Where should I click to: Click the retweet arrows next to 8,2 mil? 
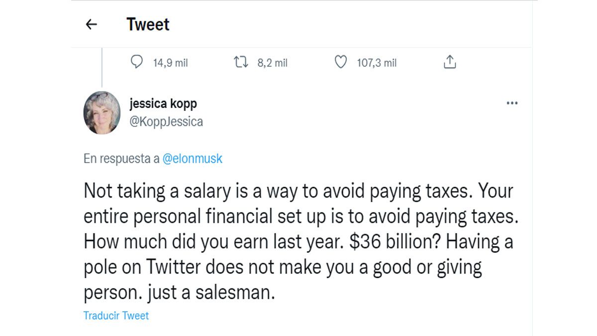241,62
